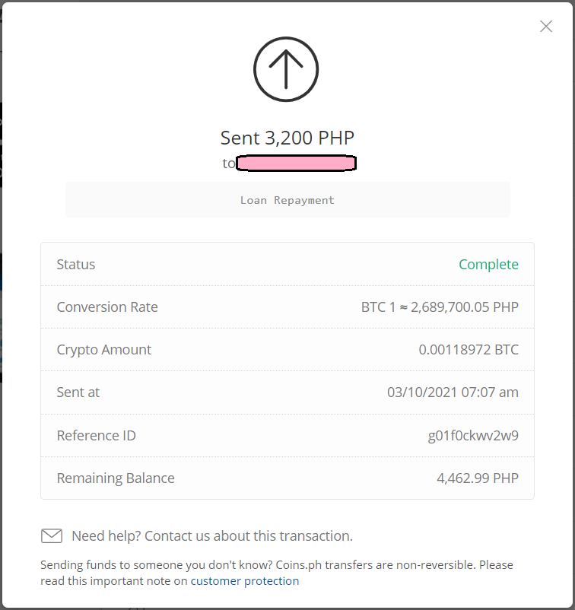Click the Remaining Balance label
This screenshot has width=575, height=610.
coord(116,478)
